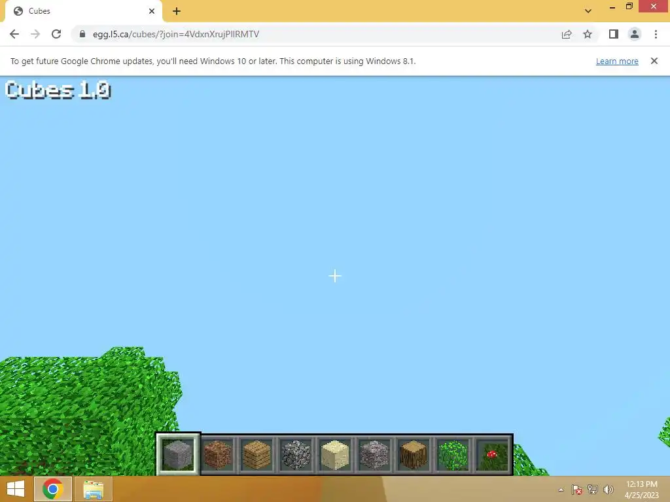Select the cobblestone block in hotbar
670x502 pixels.
coord(296,455)
